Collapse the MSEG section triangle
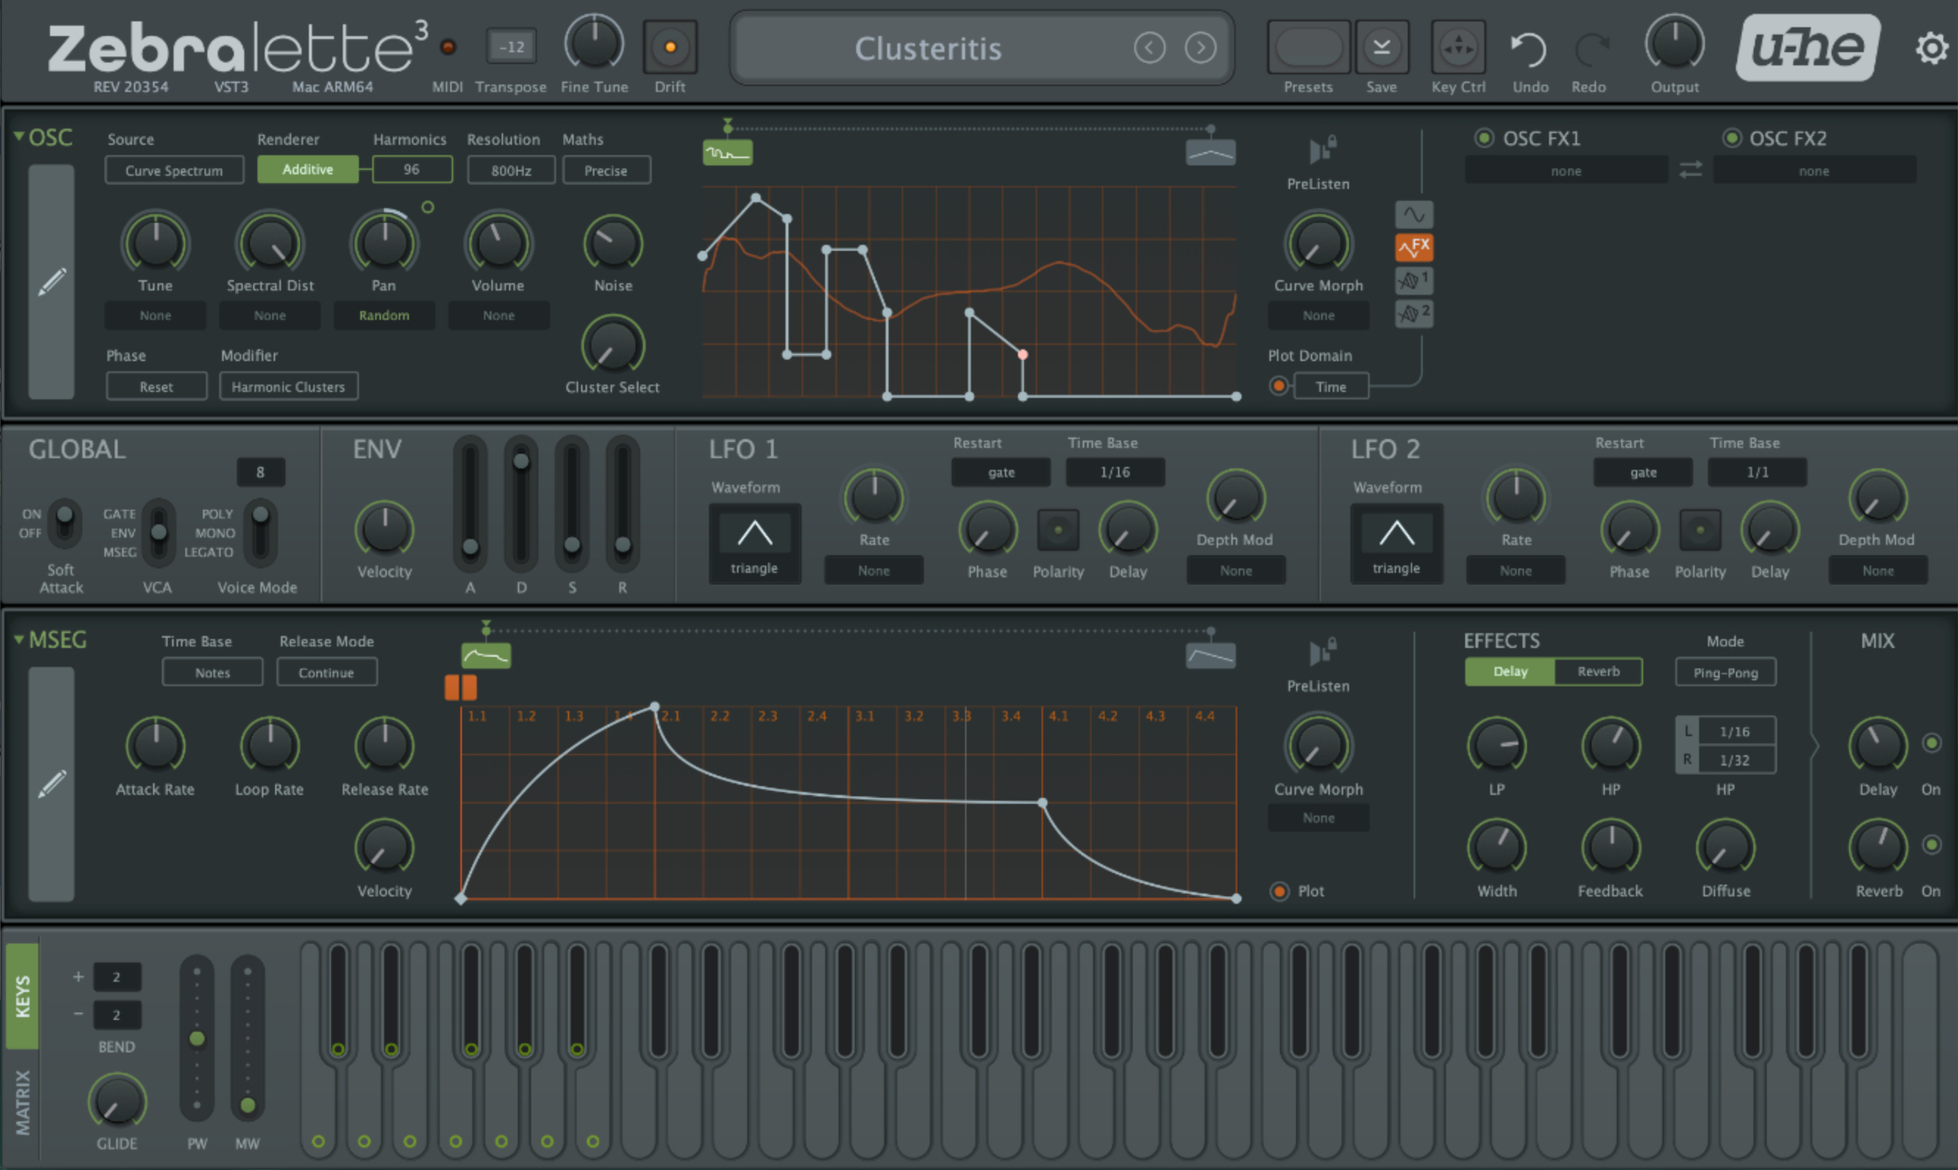 pos(18,639)
